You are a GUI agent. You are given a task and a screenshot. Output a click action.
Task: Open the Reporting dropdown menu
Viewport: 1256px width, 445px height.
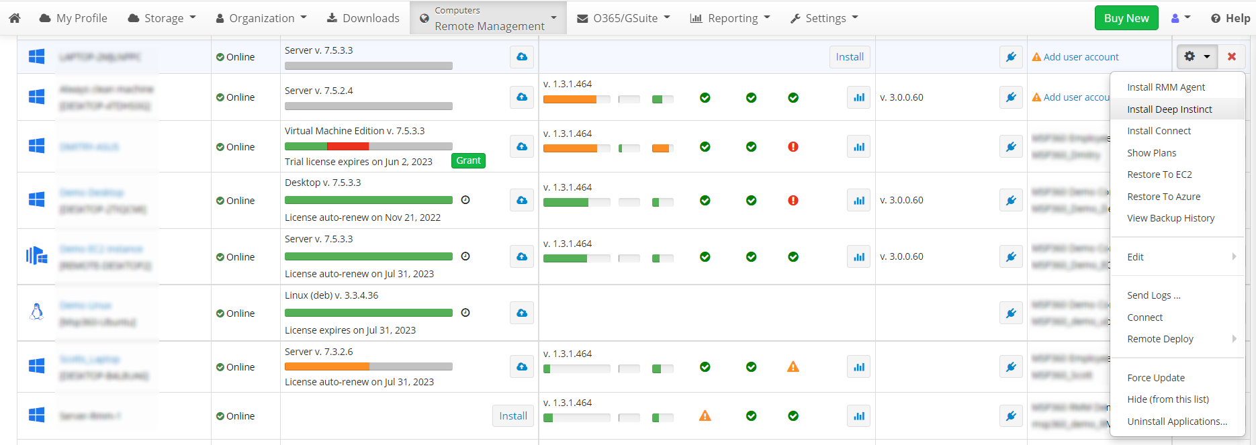tap(730, 18)
